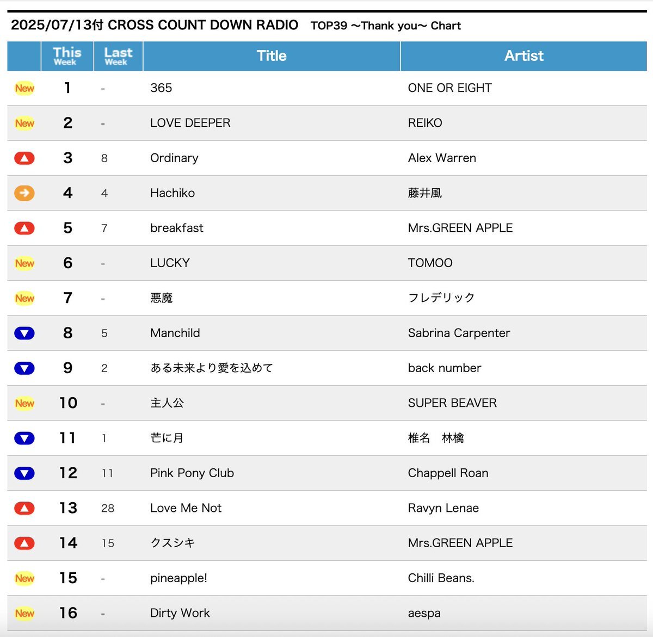Click artist TOMOO
This screenshot has height=637, width=653.
tap(430, 263)
